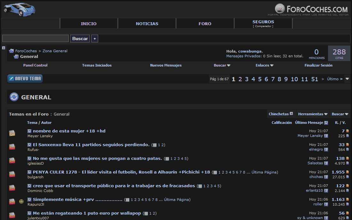Image resolution: width=352 pixels, height=220 pixels.
Task: Open the SEGUROS Comparador tab
Action: coord(263,23)
